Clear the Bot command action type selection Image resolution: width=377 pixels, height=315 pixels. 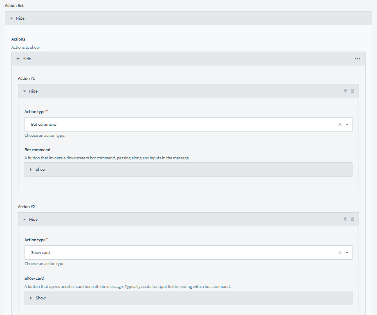pos(340,125)
